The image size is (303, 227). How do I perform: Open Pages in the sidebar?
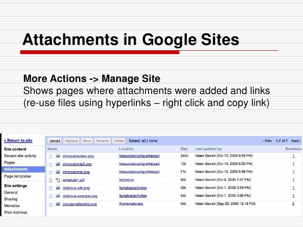(10, 163)
